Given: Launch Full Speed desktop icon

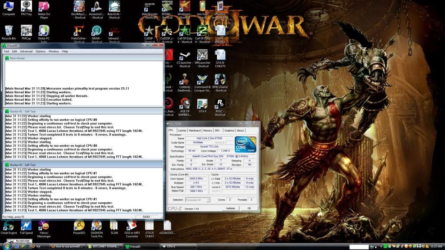Looking at the screenshot, I should coord(27,227).
